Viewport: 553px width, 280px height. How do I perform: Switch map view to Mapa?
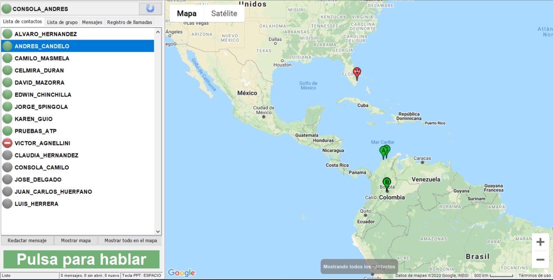(x=187, y=13)
